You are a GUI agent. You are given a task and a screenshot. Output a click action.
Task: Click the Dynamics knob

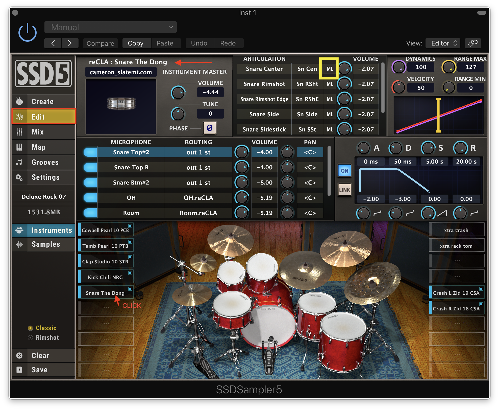398,67
